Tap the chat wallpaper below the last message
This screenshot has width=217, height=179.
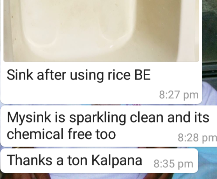tap(108, 176)
